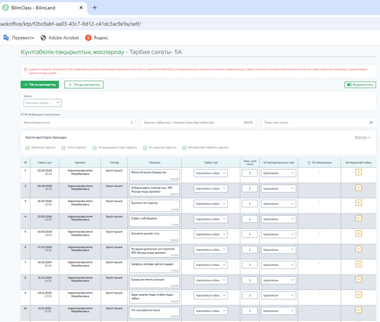
Task: Click the ТЖ-ды импорттау button
Action: click(x=84, y=84)
